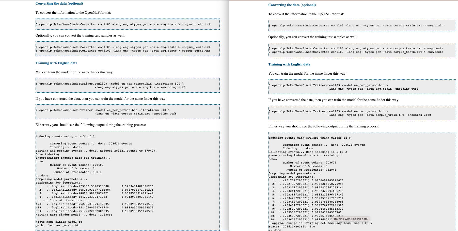Click left page sentence "If you have converted the data, then..."
This screenshot has width=458, height=231.
click(101, 99)
